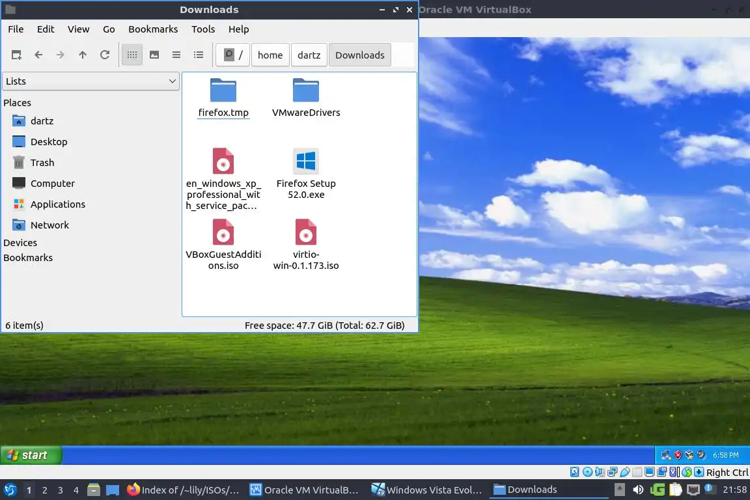This screenshot has width=750, height=500.
Task: Select Network in Places sidebar
Action: pos(40,225)
